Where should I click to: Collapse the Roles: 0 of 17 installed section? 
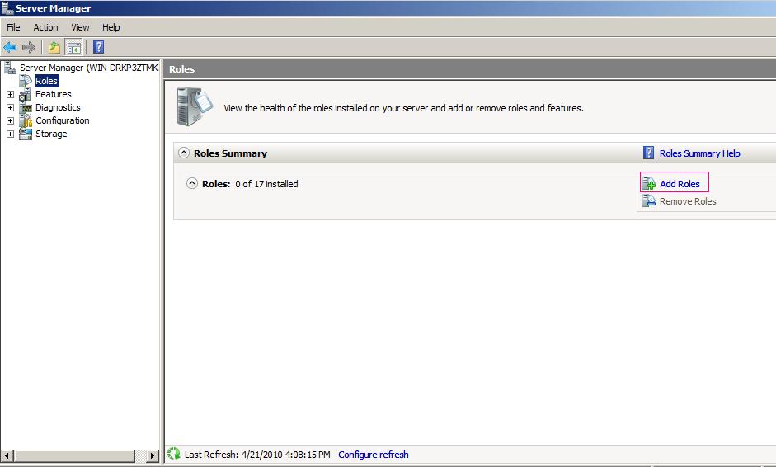(191, 183)
